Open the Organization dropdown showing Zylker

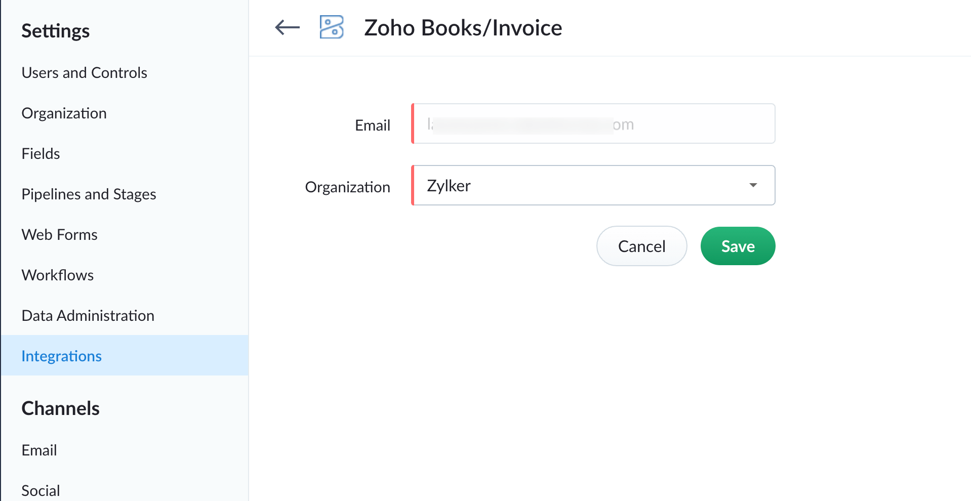tap(592, 185)
